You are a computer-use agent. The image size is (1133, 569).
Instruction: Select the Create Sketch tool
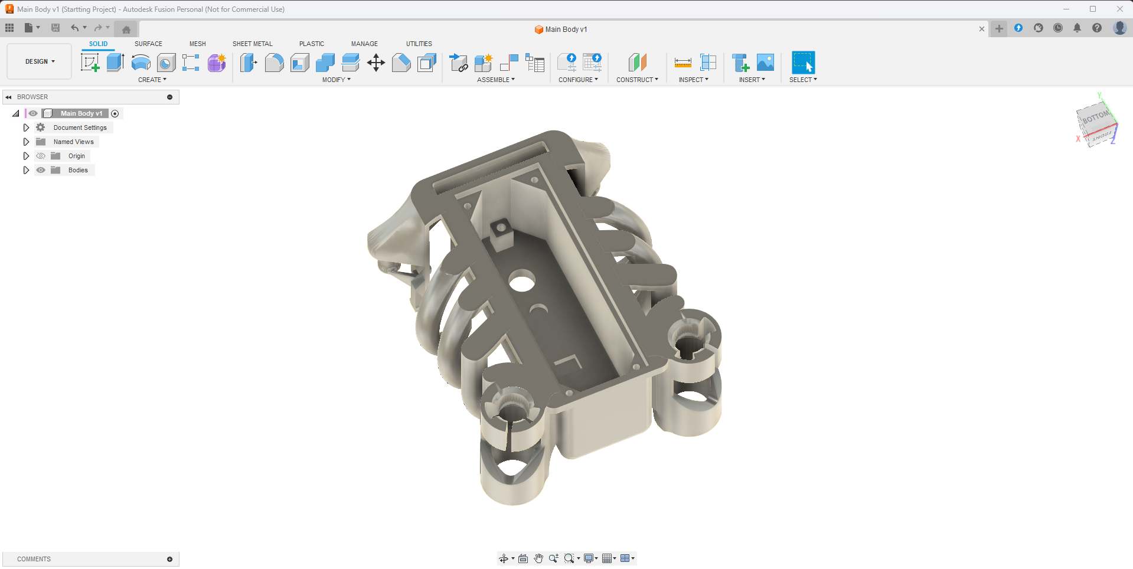[90, 63]
